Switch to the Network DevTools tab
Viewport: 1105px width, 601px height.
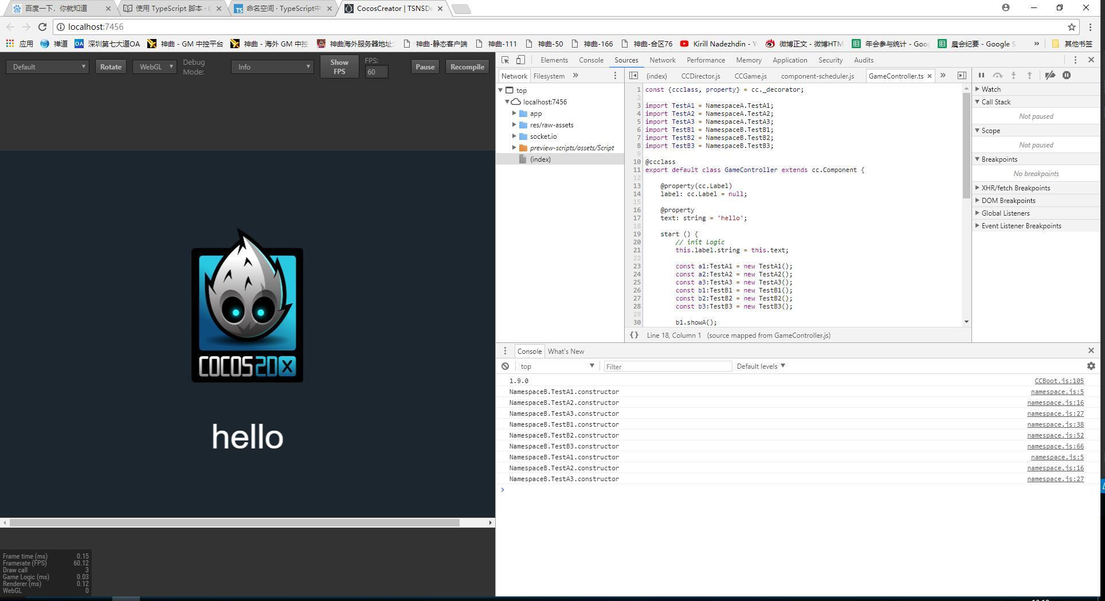click(x=662, y=60)
